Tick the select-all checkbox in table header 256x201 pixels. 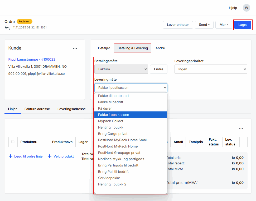(x=13, y=142)
